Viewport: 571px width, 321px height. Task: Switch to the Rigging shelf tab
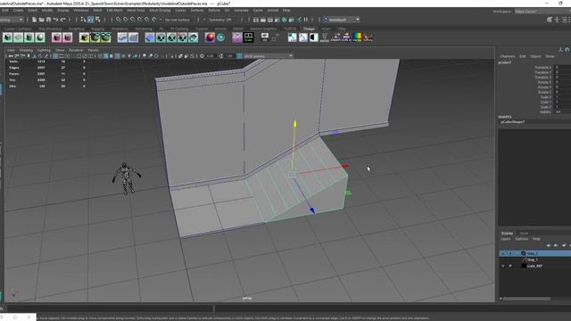[x=97, y=29]
